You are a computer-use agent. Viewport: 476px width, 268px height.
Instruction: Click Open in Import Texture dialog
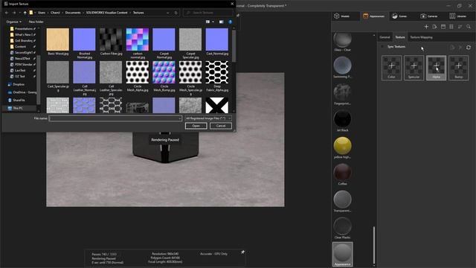point(196,126)
